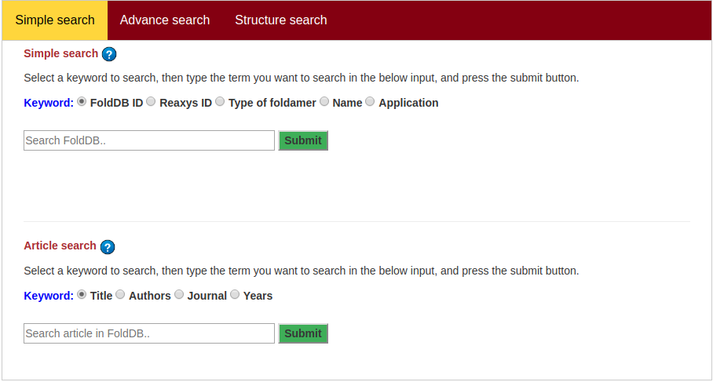Open the Structure search tab
Image resolution: width=713 pixels, height=382 pixels.
[x=280, y=20]
